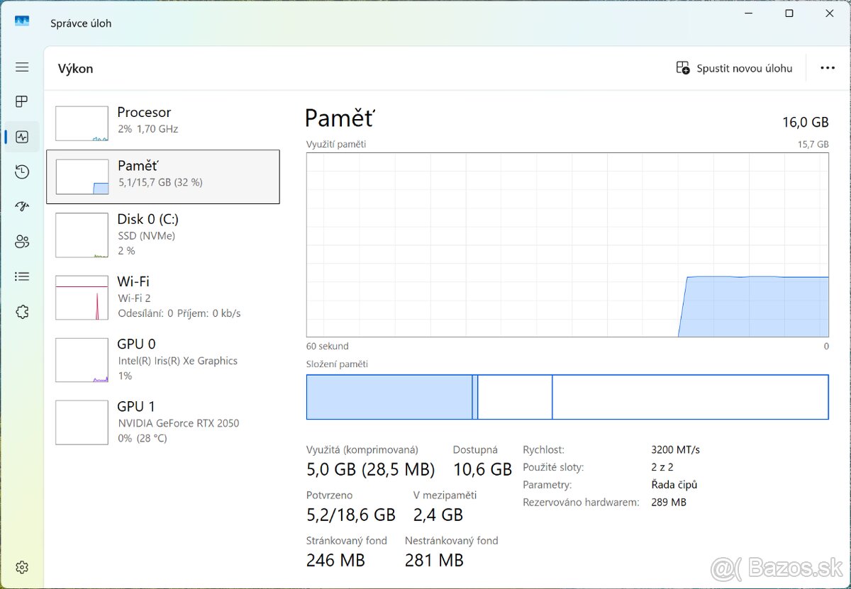Switch to the Procesy view icon
This screenshot has width=851, height=589.
tap(22, 101)
